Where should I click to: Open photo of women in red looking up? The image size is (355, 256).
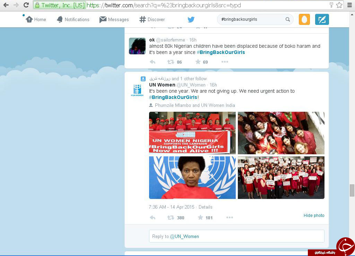(281, 133)
